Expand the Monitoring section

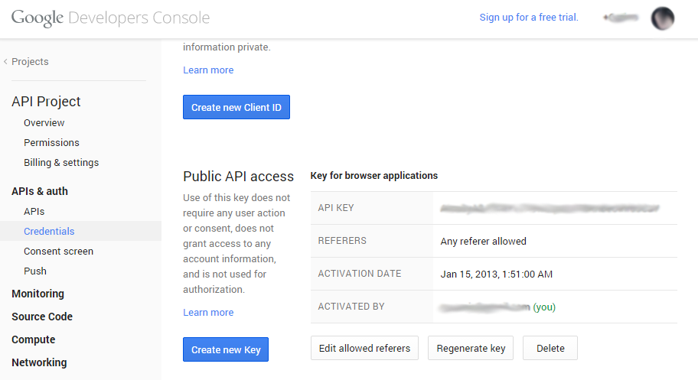38,294
